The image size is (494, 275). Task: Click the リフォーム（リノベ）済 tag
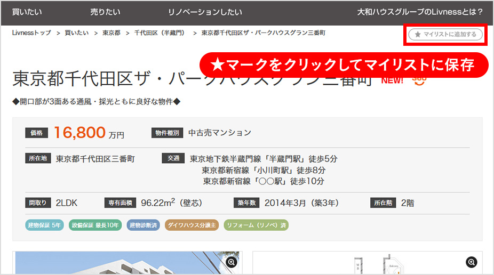coord(256,225)
